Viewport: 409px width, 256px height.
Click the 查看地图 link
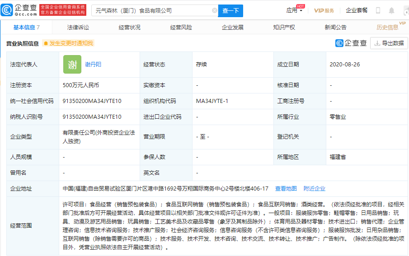pos(286,188)
